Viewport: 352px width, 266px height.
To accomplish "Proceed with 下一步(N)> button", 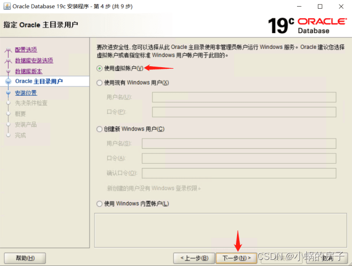I will tap(237, 258).
